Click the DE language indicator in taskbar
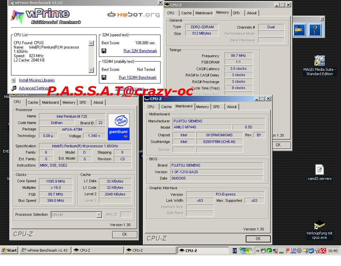The height and width of the screenshot is (266, 341). click(235, 251)
